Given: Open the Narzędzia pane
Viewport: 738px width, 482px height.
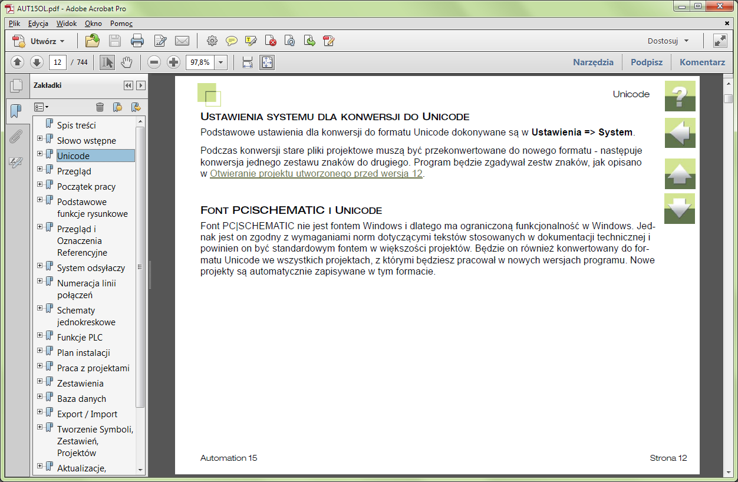Looking at the screenshot, I should (594, 62).
